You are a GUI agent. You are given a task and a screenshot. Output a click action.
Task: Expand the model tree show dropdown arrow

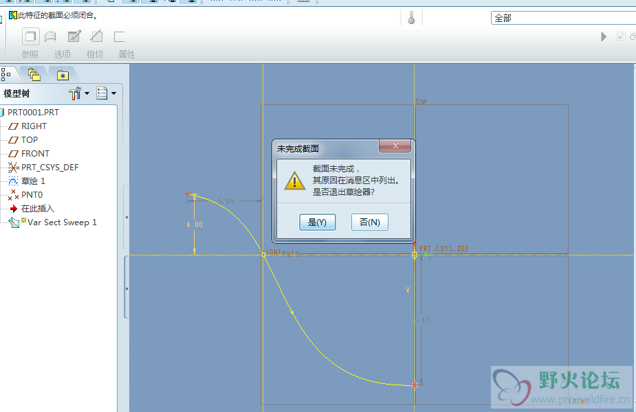click(x=114, y=93)
